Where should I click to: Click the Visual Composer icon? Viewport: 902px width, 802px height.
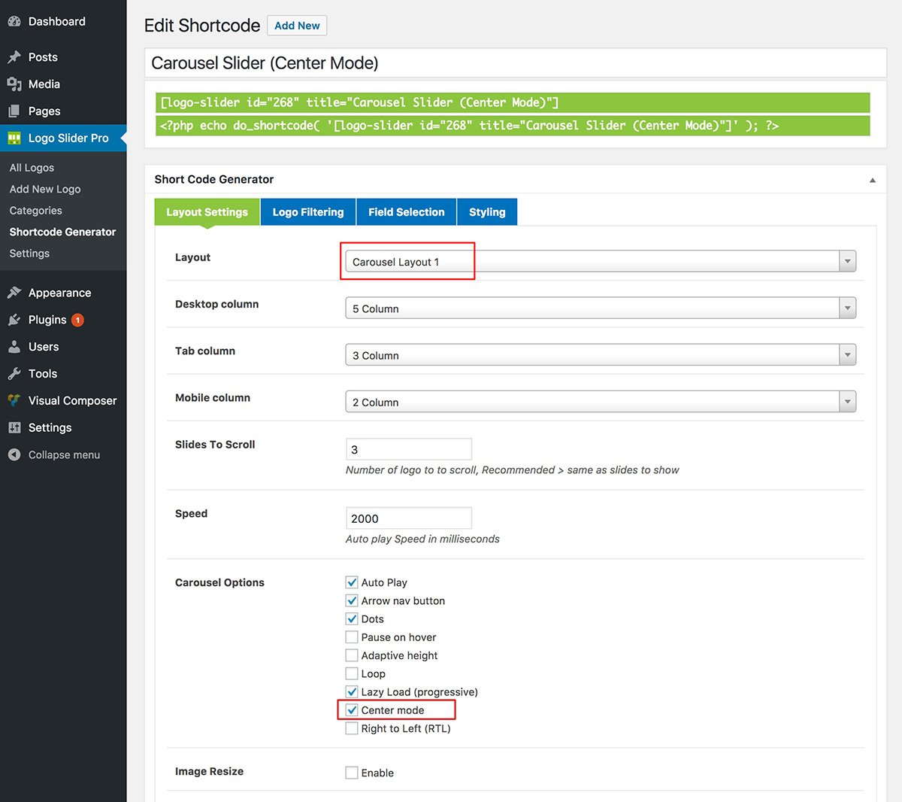(x=14, y=400)
